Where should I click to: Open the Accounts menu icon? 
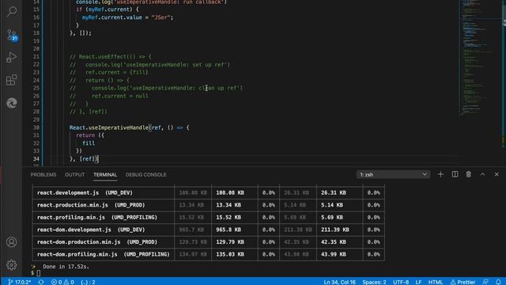tap(12, 242)
